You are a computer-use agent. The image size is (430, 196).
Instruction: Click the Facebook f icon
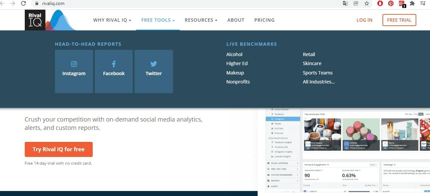tap(114, 64)
